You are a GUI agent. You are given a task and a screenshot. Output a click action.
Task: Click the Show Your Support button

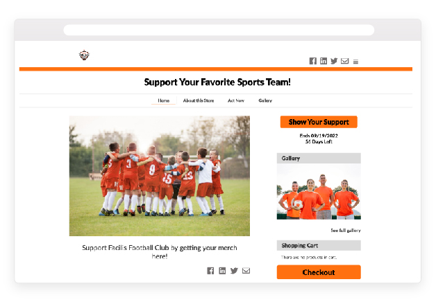click(319, 122)
